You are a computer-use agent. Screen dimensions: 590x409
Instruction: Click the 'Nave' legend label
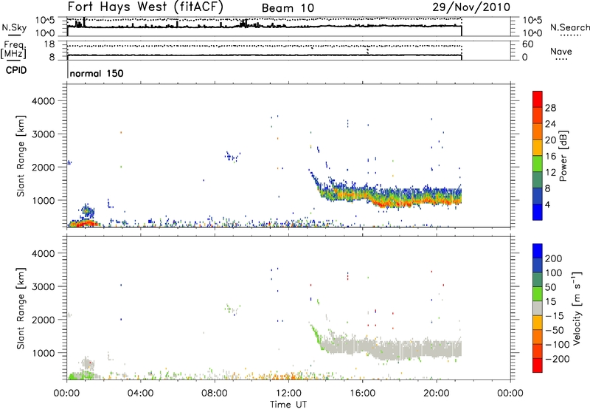pyautogui.click(x=561, y=52)
